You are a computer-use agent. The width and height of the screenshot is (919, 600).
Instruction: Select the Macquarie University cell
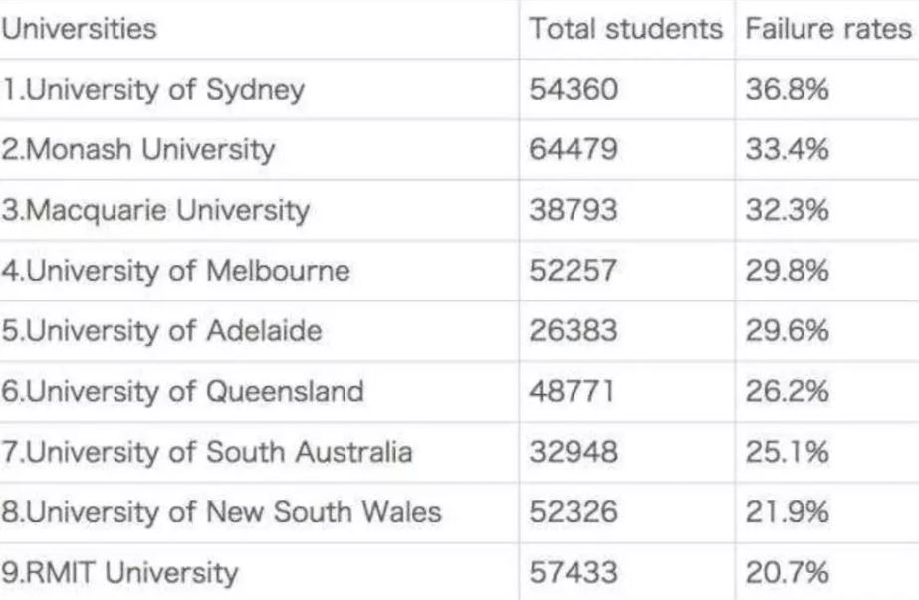pos(155,211)
